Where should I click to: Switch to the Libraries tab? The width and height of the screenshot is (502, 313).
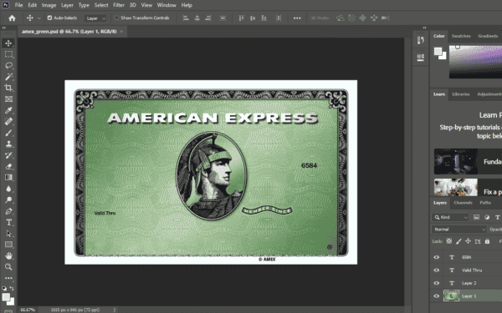(x=461, y=94)
